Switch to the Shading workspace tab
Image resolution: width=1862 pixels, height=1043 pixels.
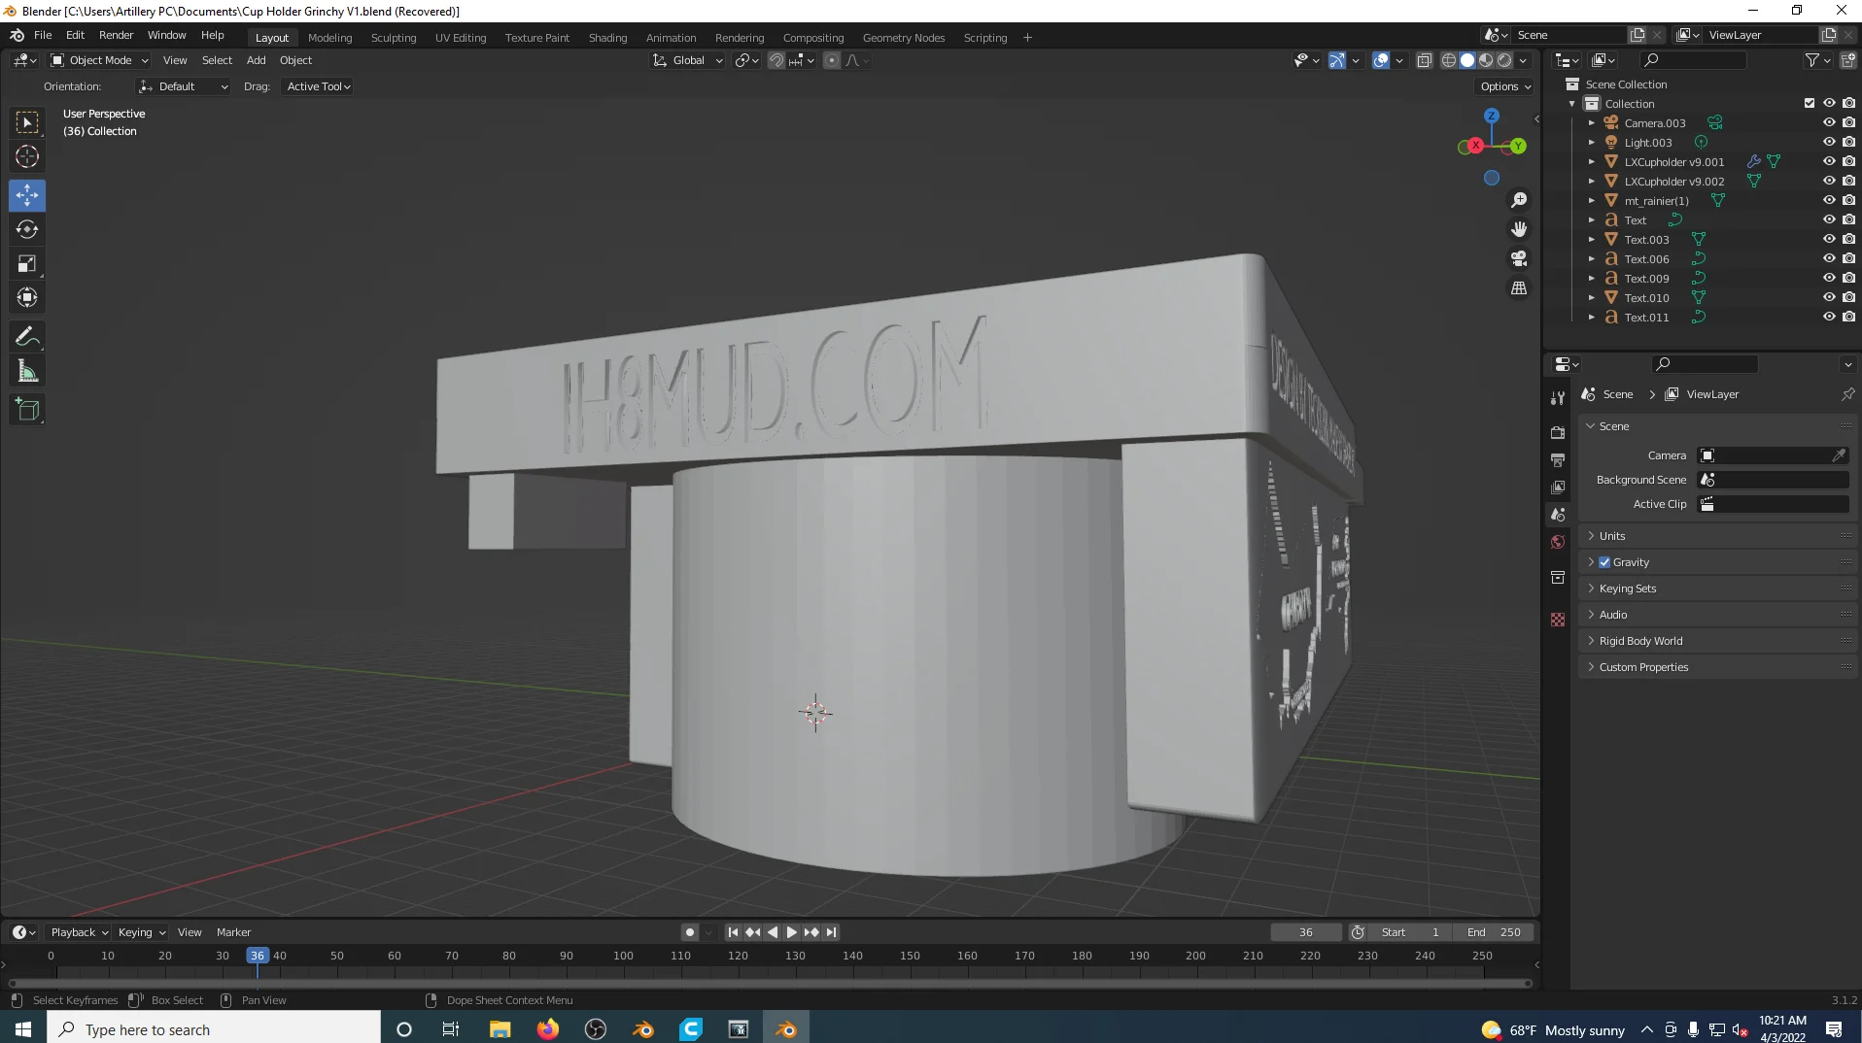coord(607,38)
